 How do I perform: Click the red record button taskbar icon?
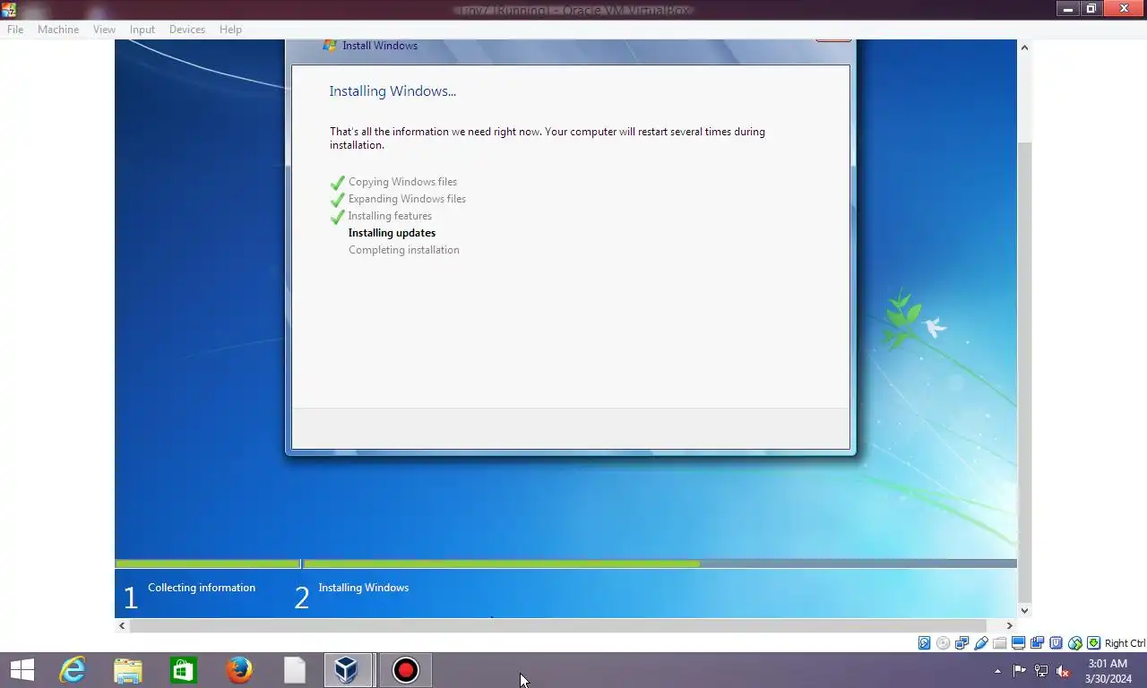click(x=406, y=670)
